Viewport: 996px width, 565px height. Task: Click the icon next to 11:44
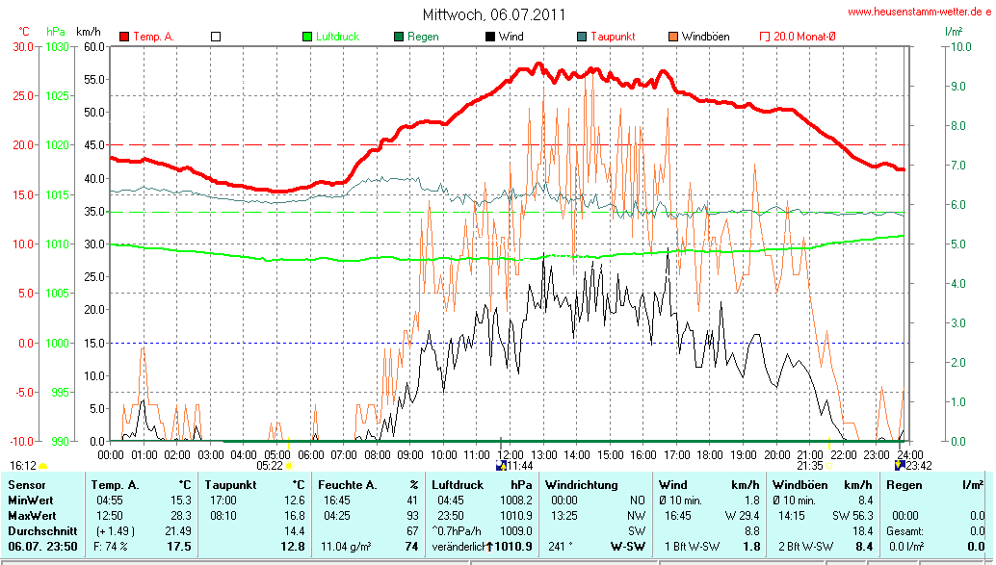[x=500, y=466]
